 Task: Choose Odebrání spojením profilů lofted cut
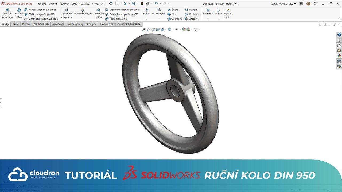coord(122,14)
